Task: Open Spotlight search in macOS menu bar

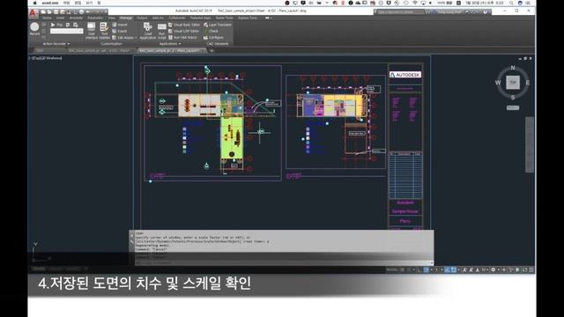Action: coord(511,3)
